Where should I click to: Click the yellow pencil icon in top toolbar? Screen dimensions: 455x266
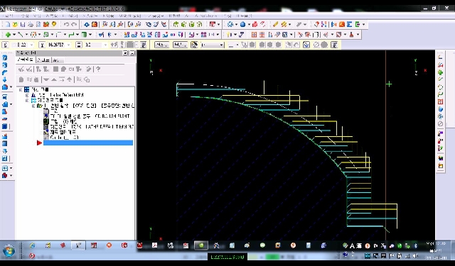pyautogui.click(x=275, y=25)
